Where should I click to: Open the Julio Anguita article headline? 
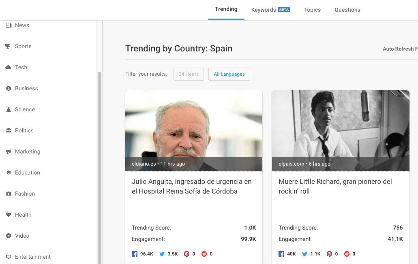[191, 186]
